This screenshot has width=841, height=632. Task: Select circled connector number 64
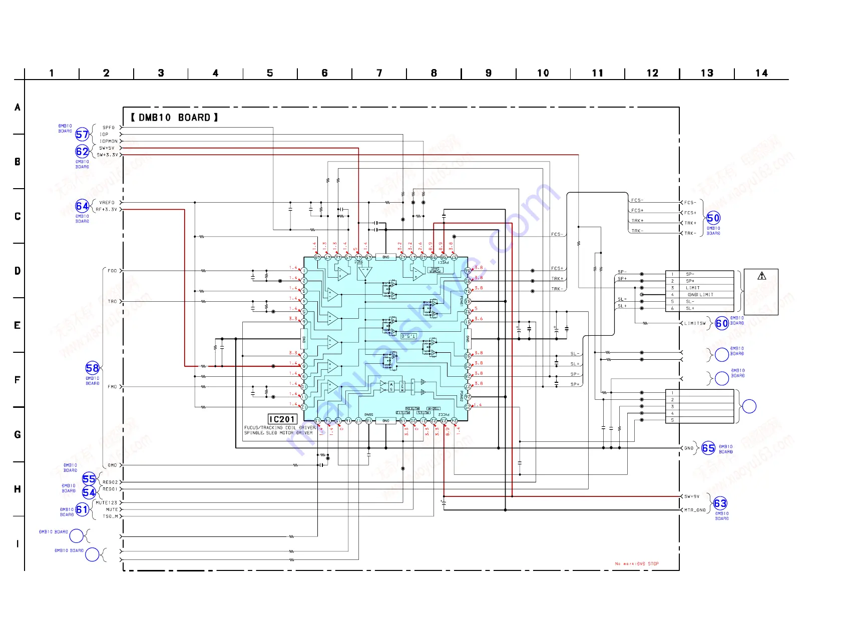click(x=82, y=206)
